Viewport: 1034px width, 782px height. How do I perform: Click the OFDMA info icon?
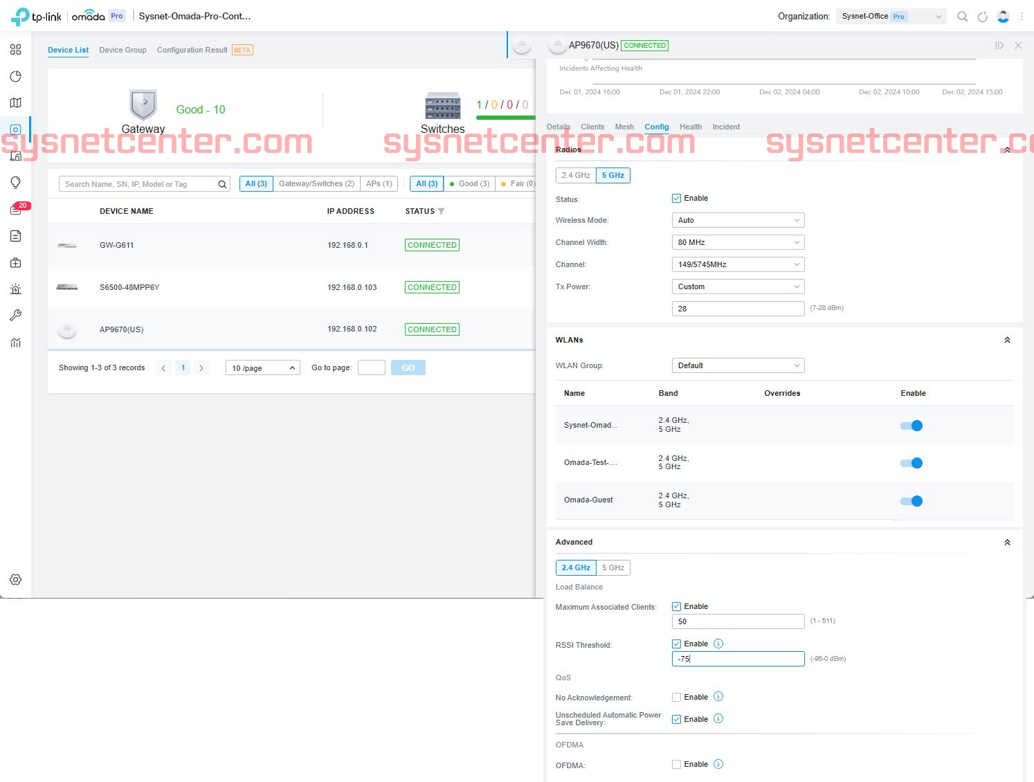coord(718,764)
